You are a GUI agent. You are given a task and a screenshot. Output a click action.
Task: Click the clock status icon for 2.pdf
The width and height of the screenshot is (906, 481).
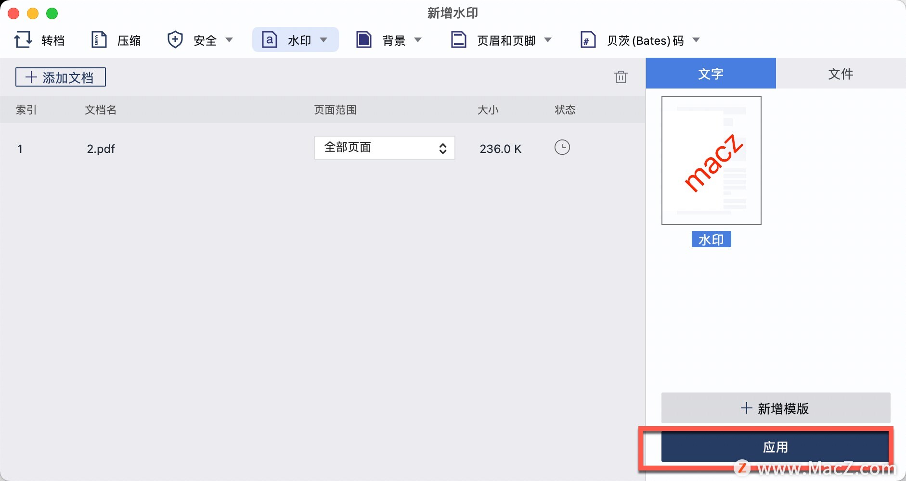pyautogui.click(x=562, y=147)
